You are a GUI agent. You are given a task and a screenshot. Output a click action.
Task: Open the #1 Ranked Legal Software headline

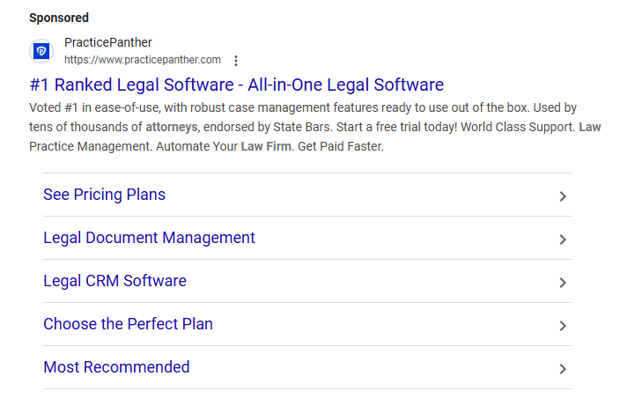pyautogui.click(x=236, y=85)
